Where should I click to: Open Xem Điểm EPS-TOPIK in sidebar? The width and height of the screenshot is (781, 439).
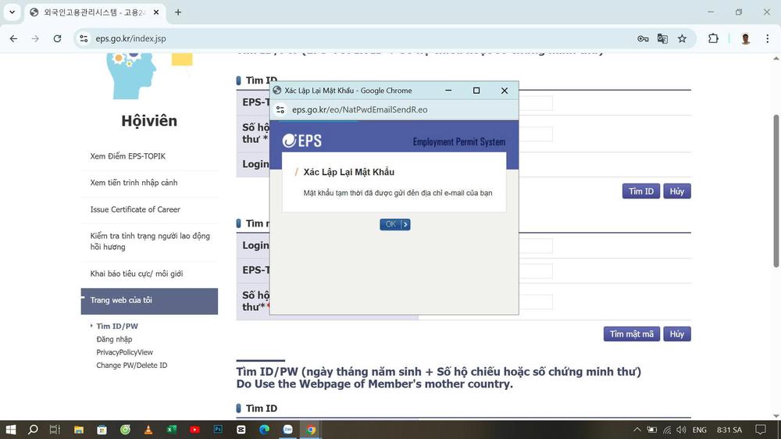click(x=128, y=156)
